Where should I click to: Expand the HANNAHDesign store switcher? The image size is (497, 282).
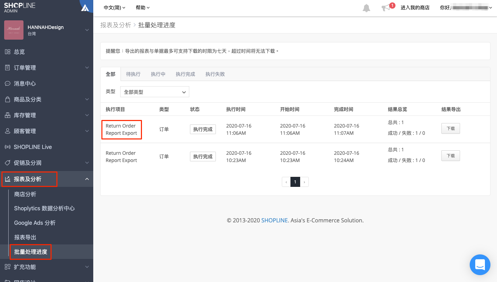(x=87, y=30)
